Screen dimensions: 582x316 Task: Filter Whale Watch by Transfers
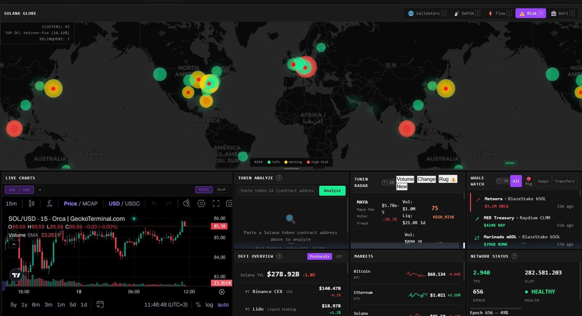[x=565, y=181]
